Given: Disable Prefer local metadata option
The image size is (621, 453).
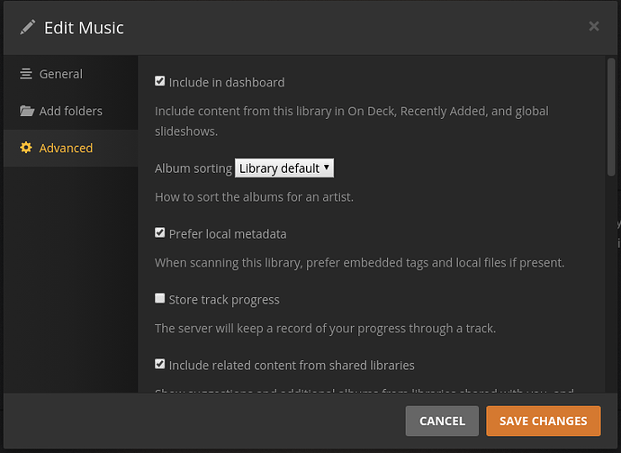Looking at the screenshot, I should [x=160, y=232].
